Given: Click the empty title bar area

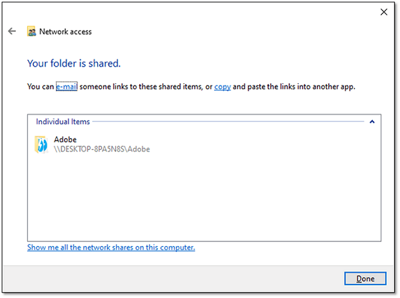Looking at the screenshot, I should pos(200,11).
